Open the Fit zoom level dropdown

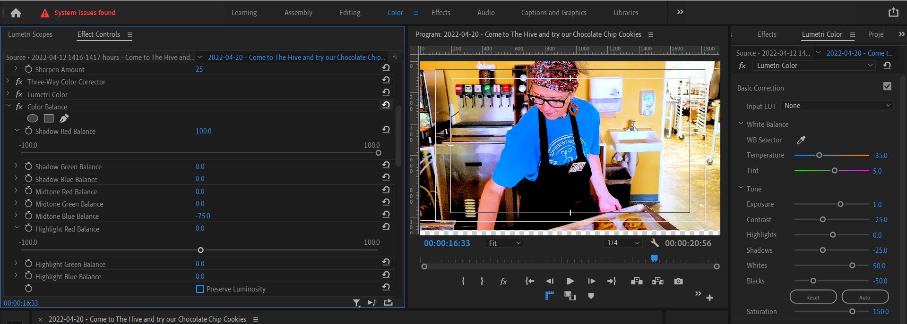pyautogui.click(x=504, y=243)
